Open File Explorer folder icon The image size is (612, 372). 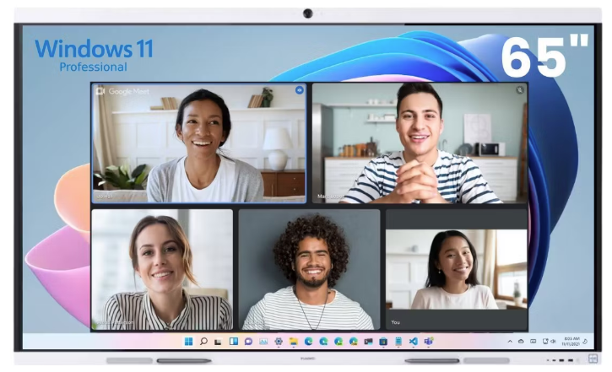point(294,342)
